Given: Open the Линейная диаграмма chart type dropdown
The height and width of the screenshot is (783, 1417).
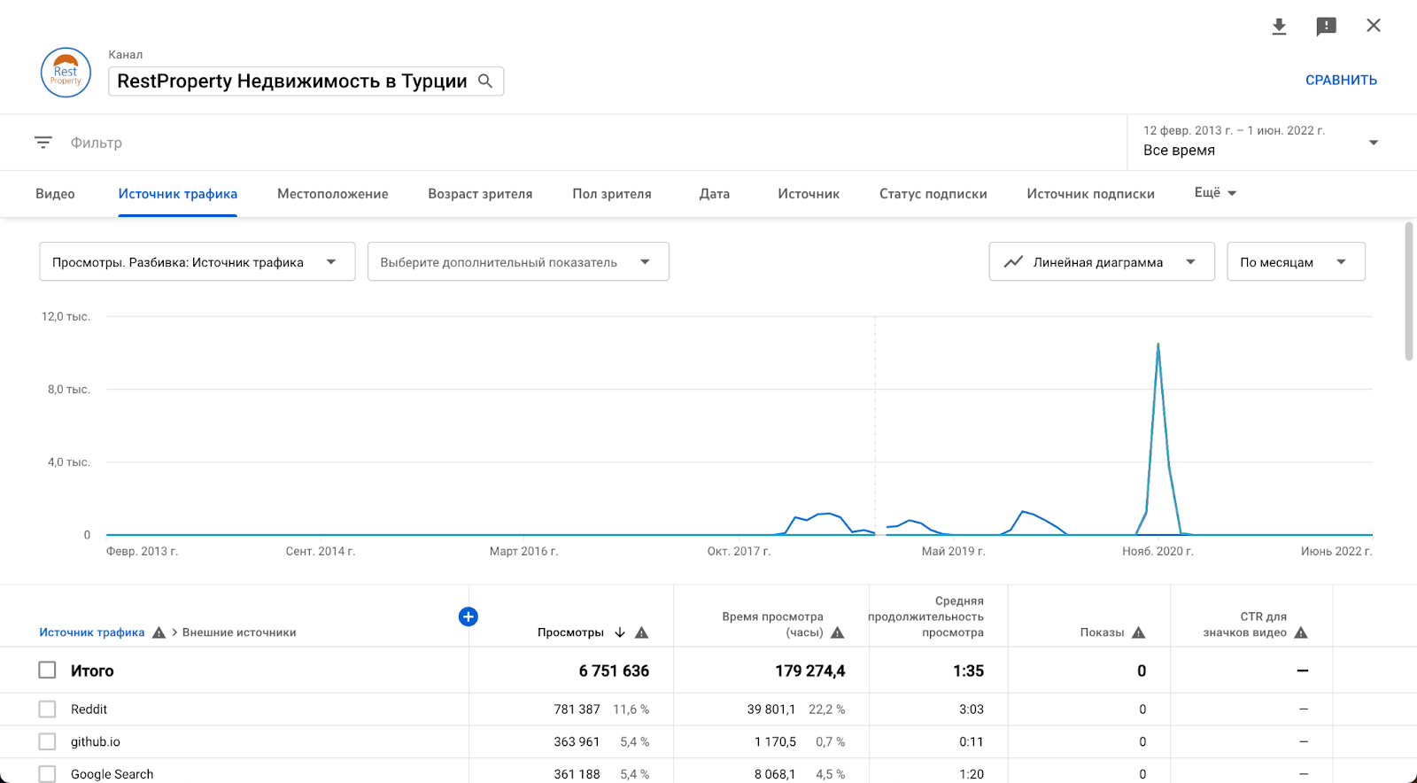Looking at the screenshot, I should (1102, 262).
